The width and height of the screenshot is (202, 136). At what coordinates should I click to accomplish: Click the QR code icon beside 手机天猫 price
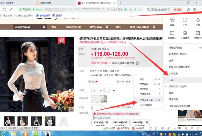(x=137, y=63)
